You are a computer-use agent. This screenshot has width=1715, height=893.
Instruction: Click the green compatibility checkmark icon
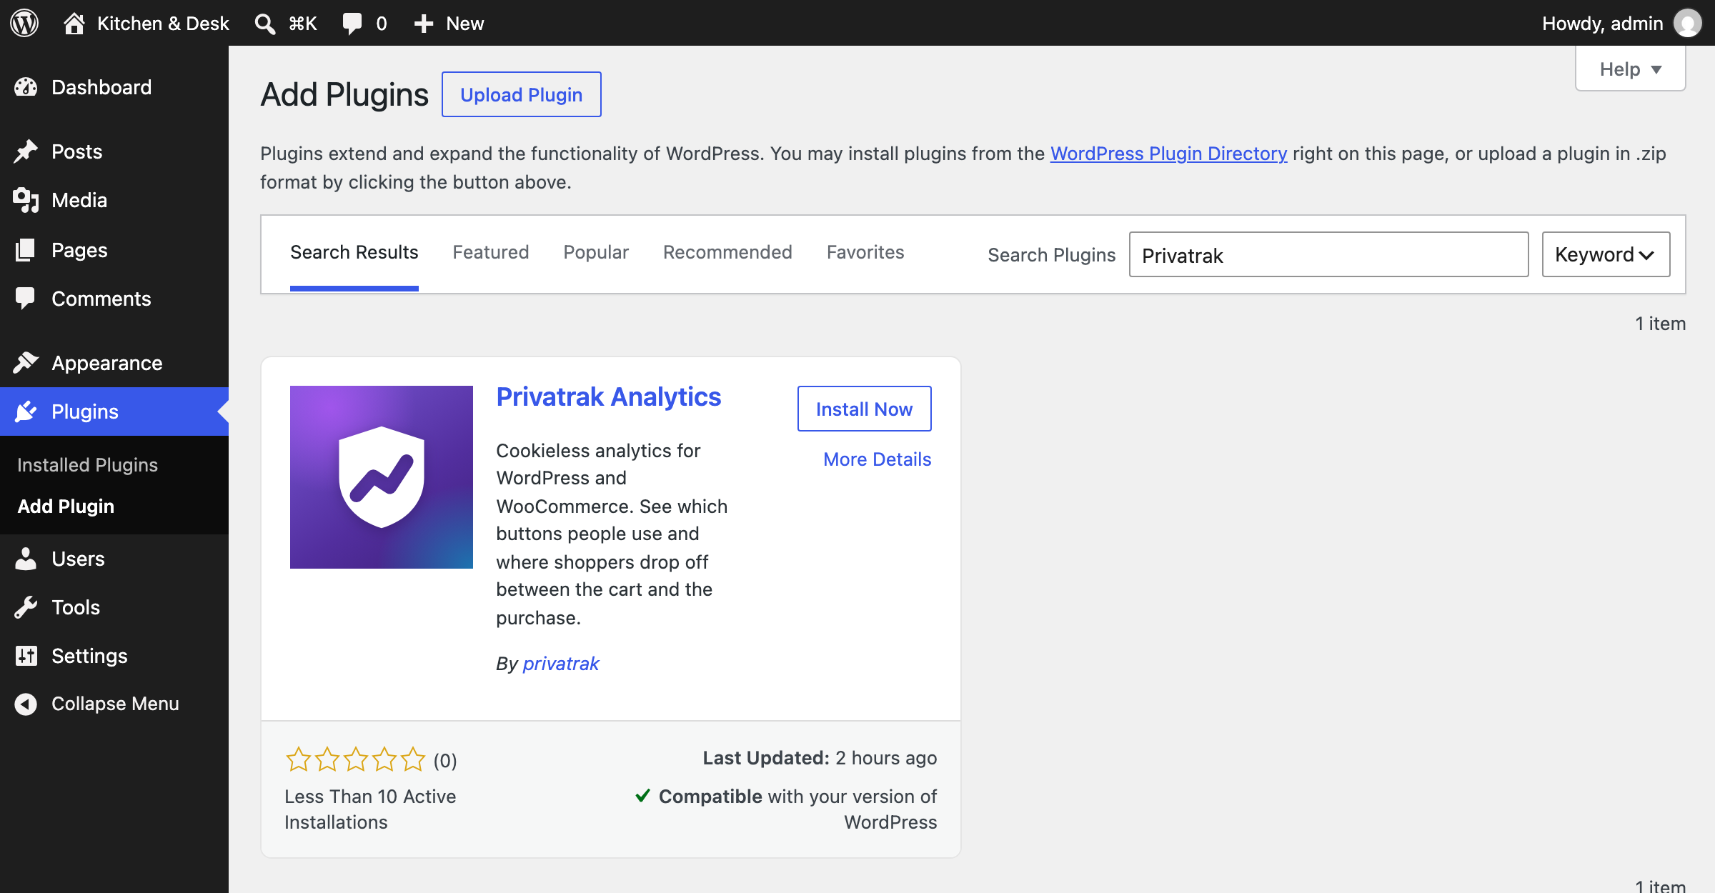pyautogui.click(x=643, y=795)
